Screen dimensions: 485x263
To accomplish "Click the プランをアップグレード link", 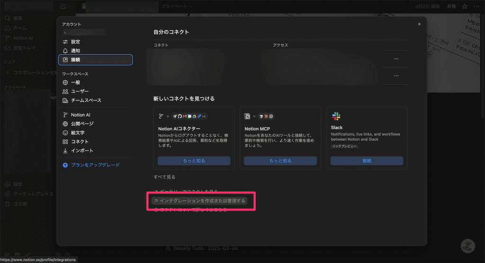I will 95,165.
